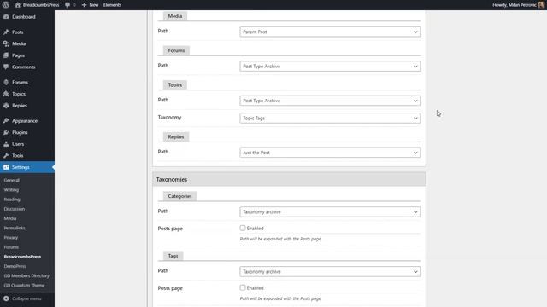Click Elements in the admin bar
547x307 pixels.
pos(112,5)
